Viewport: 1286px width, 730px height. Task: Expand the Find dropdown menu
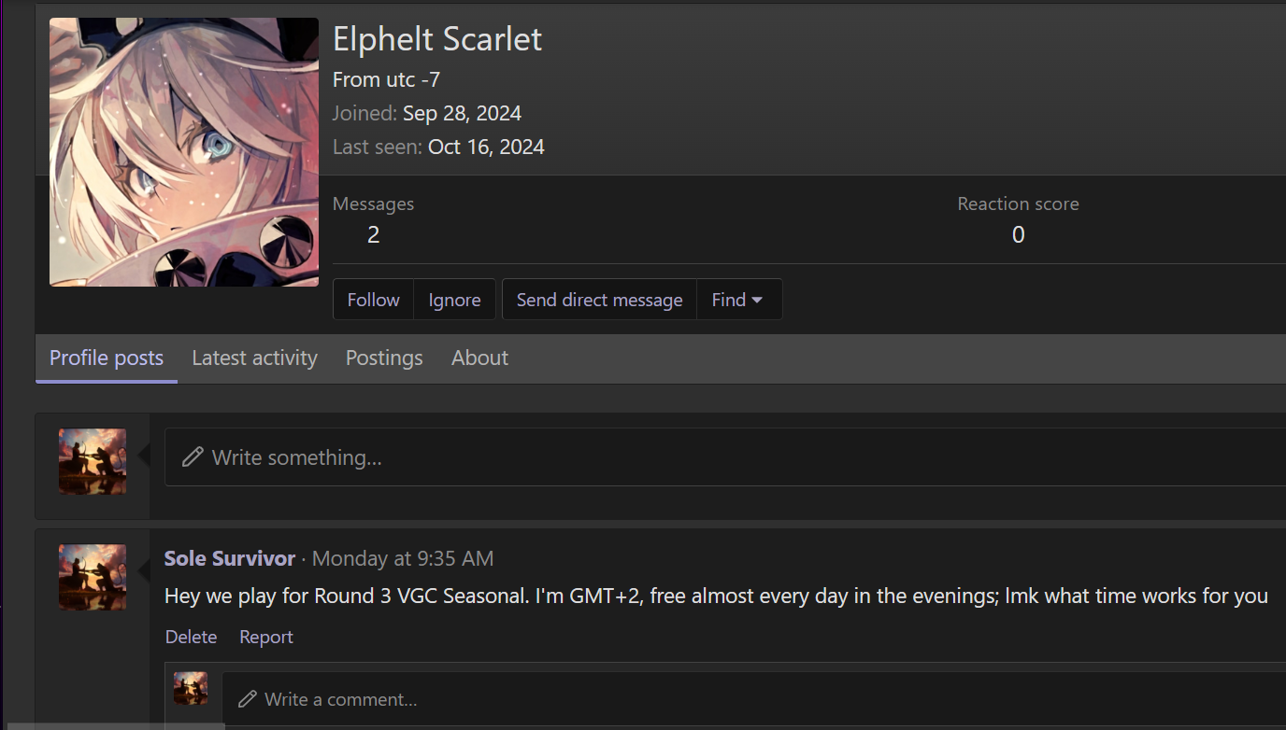tap(738, 300)
